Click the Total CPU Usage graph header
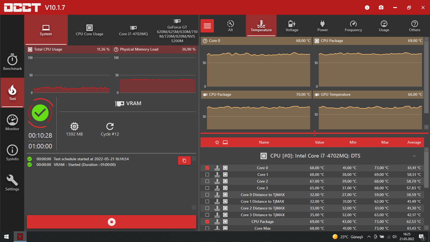Viewport: 430px width, 242px height. [x=69, y=49]
